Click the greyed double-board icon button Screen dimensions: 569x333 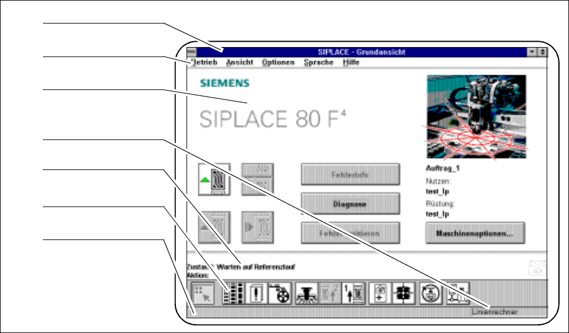pos(258,179)
